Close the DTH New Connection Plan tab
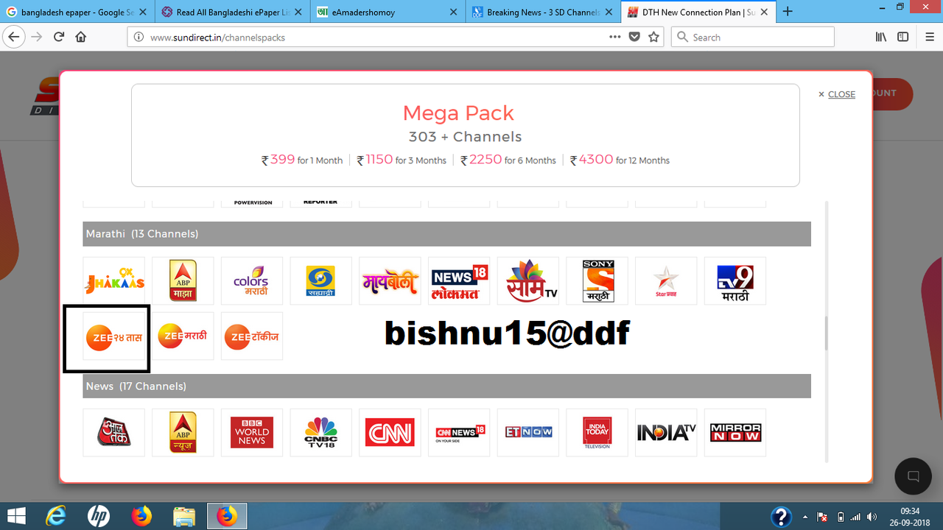 [x=765, y=12]
